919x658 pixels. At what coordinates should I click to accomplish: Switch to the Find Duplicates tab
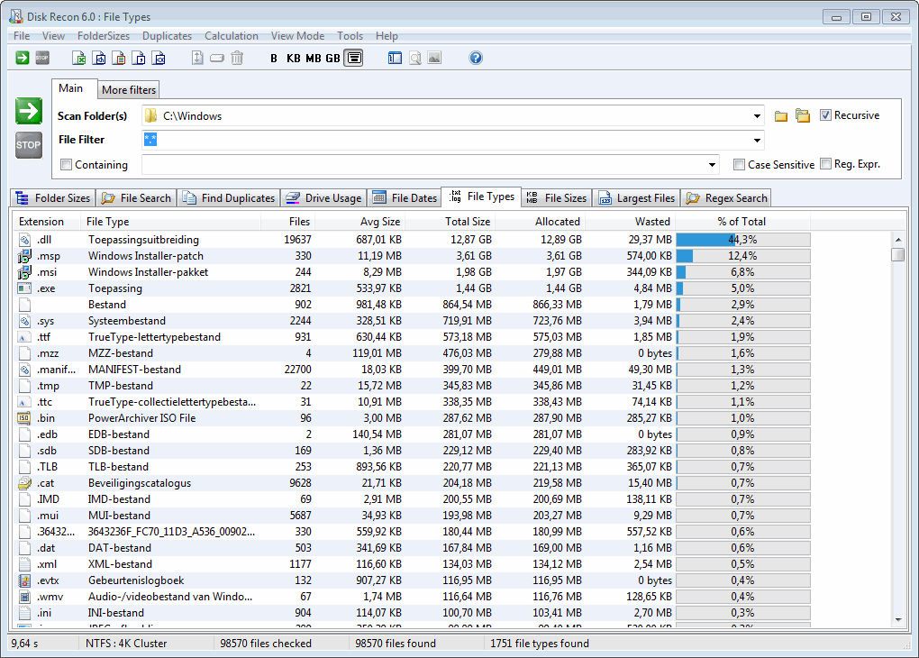229,198
